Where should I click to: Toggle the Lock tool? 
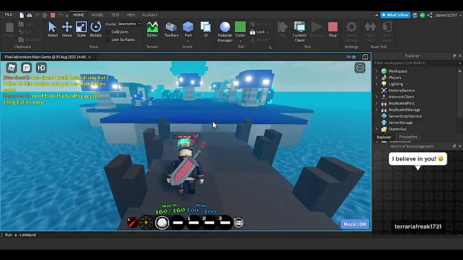[x=259, y=32]
